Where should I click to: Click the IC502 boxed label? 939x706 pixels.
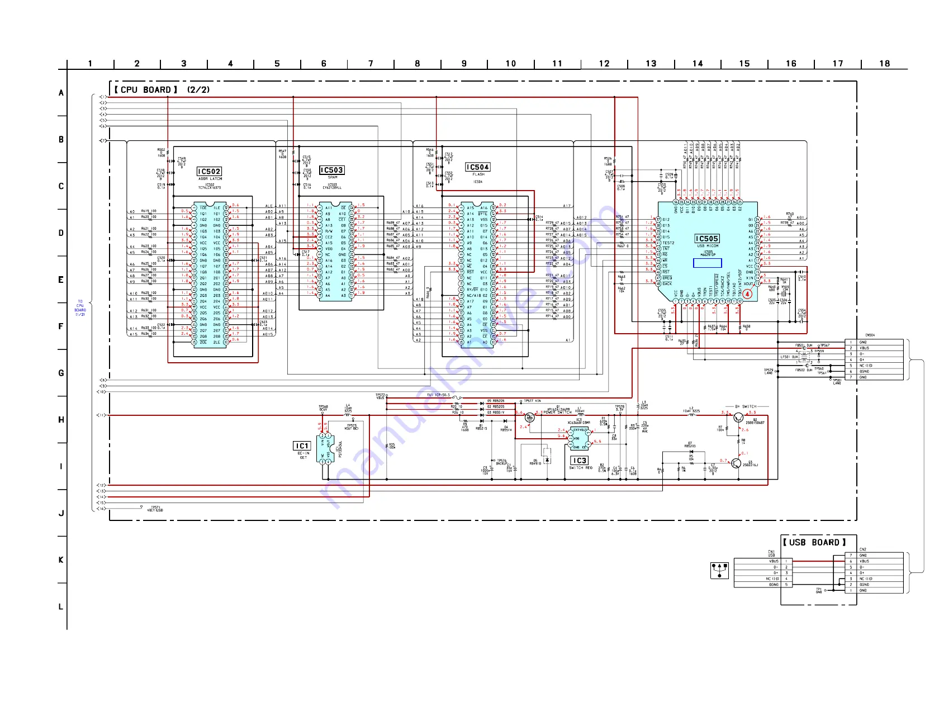point(209,172)
